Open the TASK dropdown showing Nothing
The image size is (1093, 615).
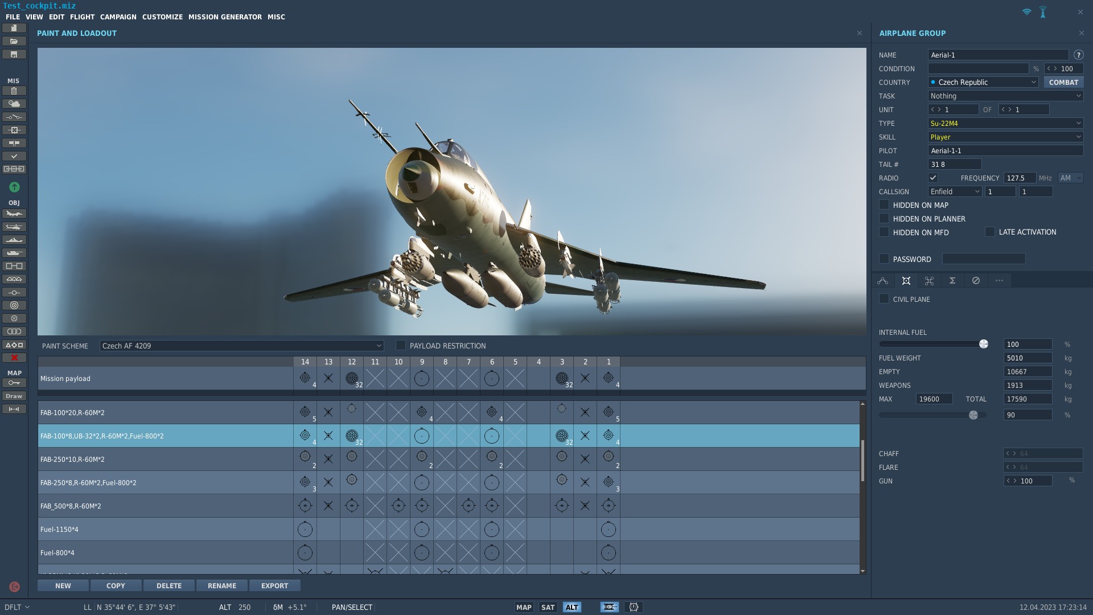[1005, 96]
